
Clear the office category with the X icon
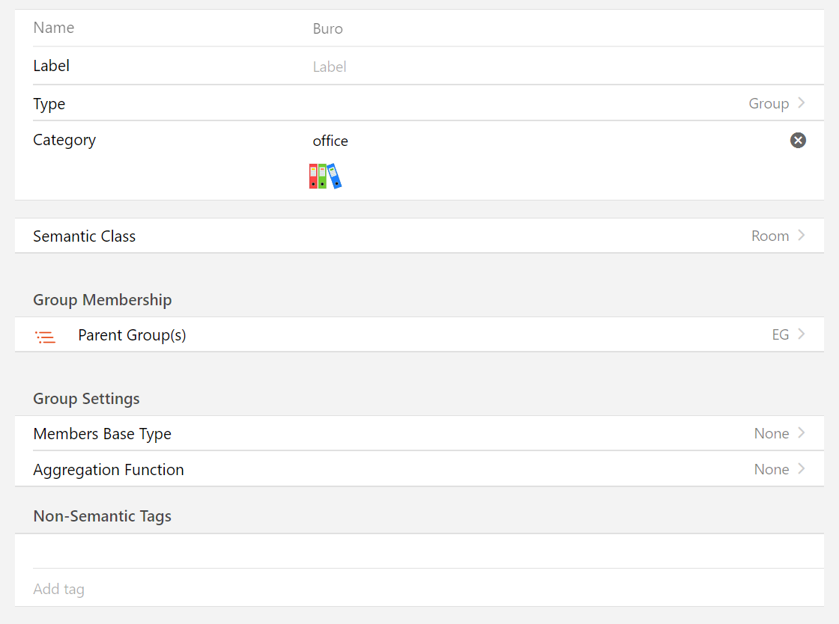(798, 140)
